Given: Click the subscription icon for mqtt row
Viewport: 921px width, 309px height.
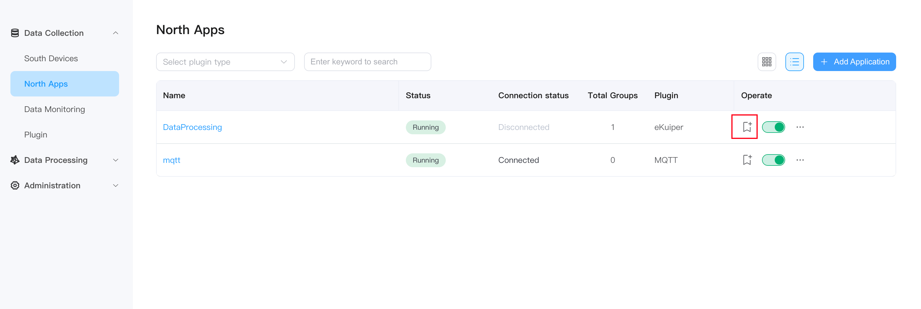Looking at the screenshot, I should tap(746, 160).
